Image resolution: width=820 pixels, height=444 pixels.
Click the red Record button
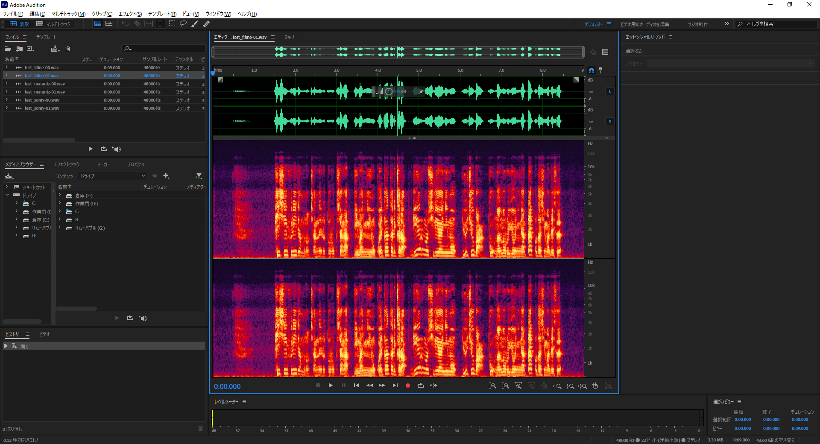tap(408, 386)
